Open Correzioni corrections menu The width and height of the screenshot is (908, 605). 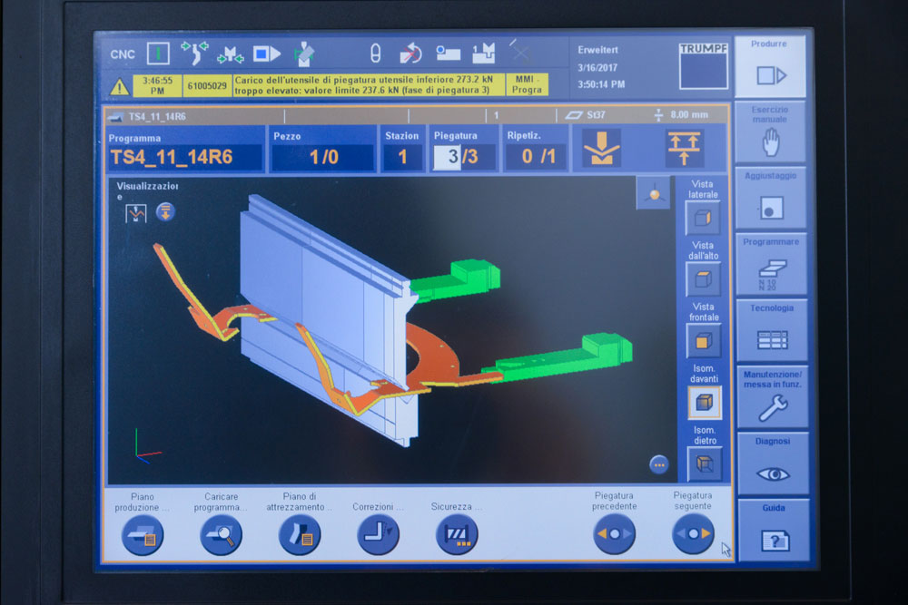(x=378, y=535)
